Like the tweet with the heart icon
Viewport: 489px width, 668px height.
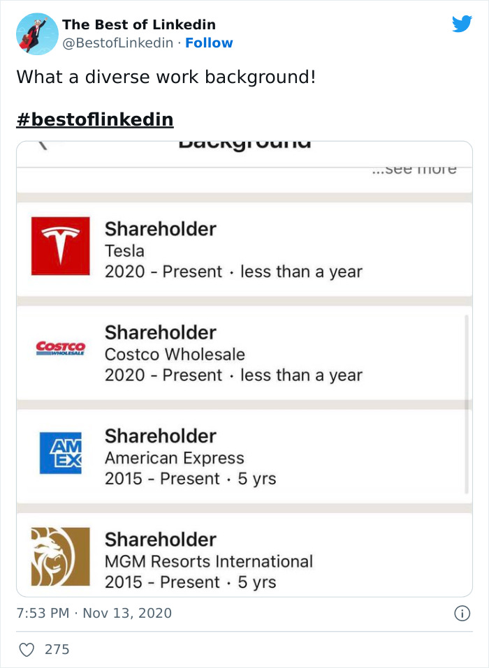coord(26,649)
